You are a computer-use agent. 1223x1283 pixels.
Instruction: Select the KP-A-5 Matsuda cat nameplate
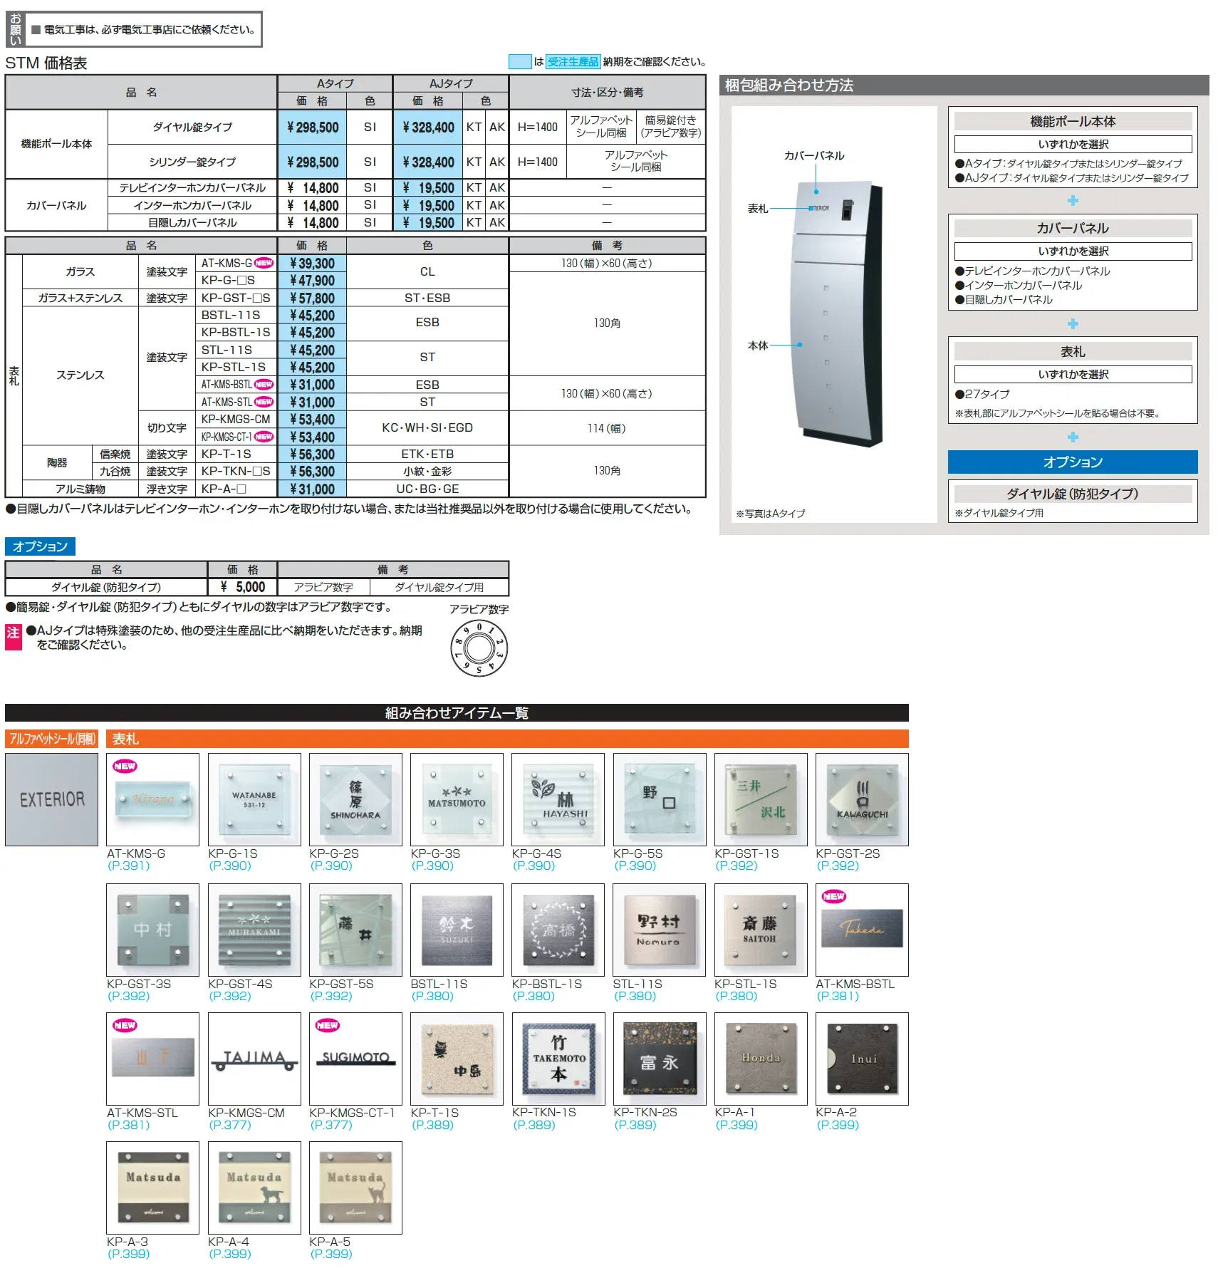355,1188
